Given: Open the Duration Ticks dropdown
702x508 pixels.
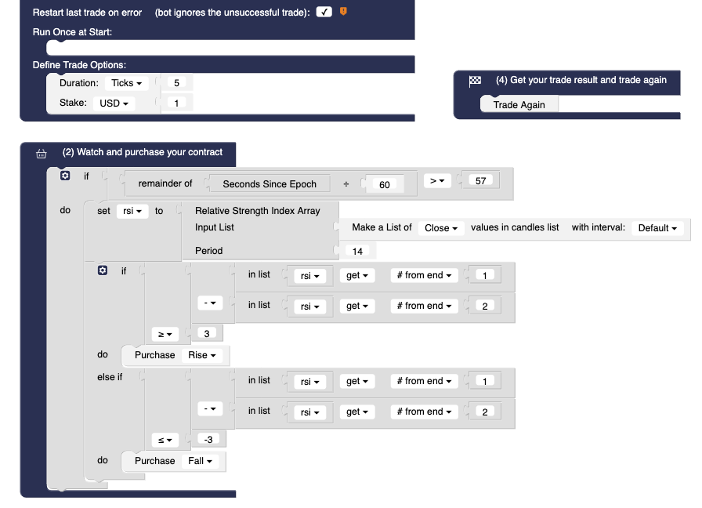Looking at the screenshot, I should [126, 83].
